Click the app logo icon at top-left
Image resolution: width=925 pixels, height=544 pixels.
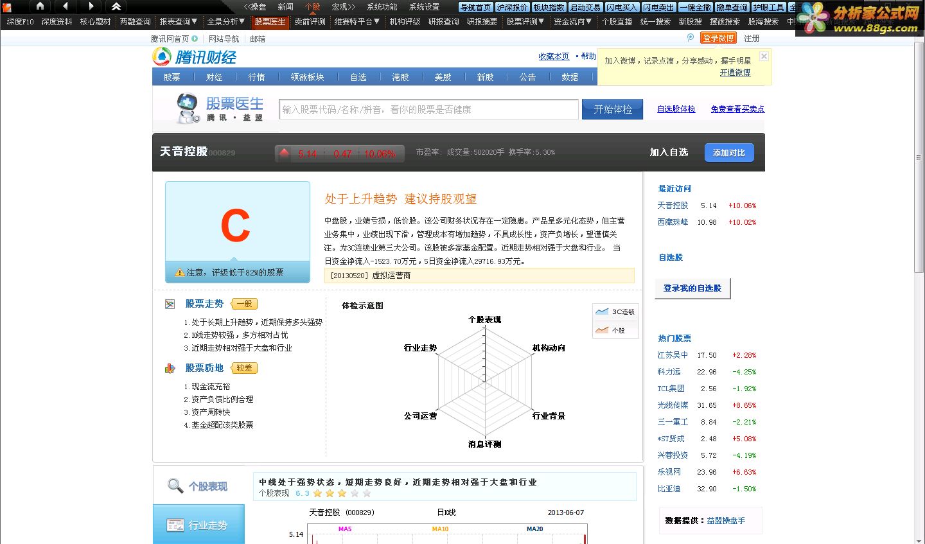(x=7, y=7)
